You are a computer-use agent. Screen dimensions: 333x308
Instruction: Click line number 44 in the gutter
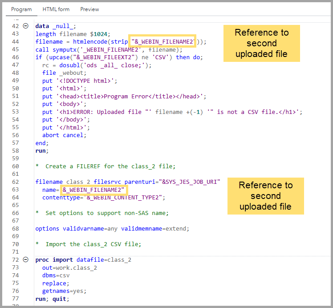[15, 42]
